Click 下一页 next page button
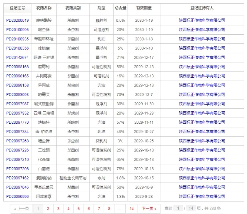247x214 pixels. click(x=149, y=209)
